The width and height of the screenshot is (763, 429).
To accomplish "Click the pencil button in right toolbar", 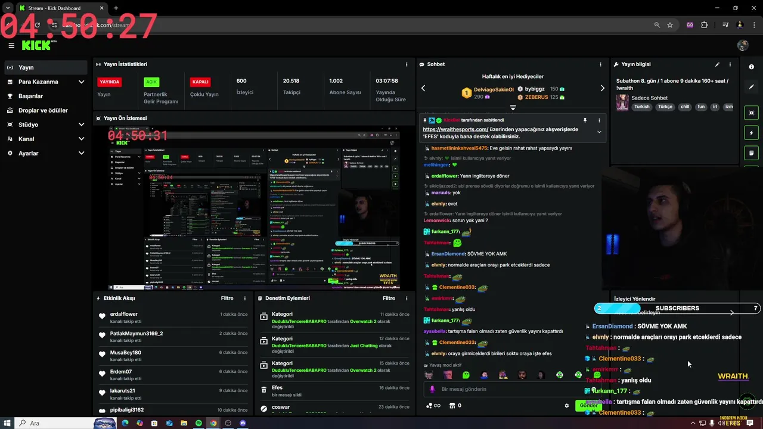I will pyautogui.click(x=751, y=87).
